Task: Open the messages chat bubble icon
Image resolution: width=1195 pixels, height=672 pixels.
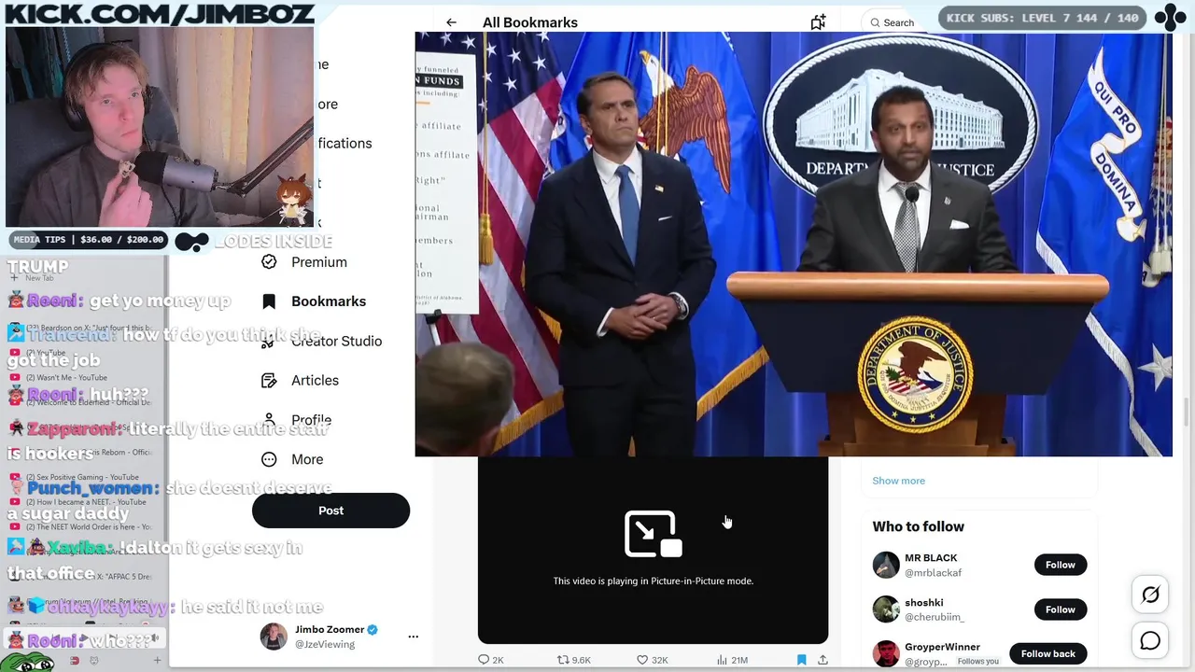Action: click(1150, 641)
